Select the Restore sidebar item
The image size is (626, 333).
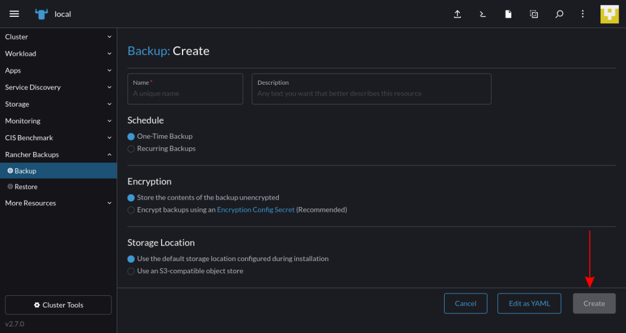click(x=59, y=187)
